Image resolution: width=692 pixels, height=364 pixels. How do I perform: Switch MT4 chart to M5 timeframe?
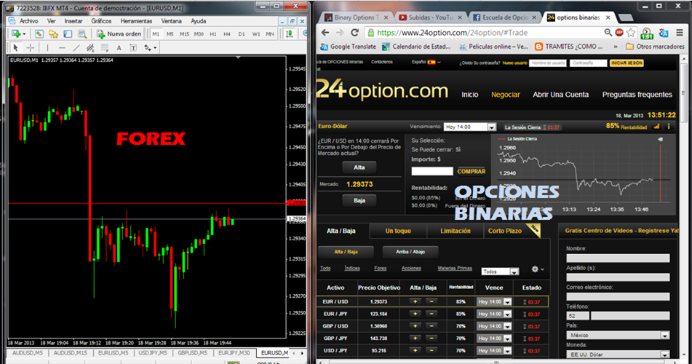coord(170,34)
